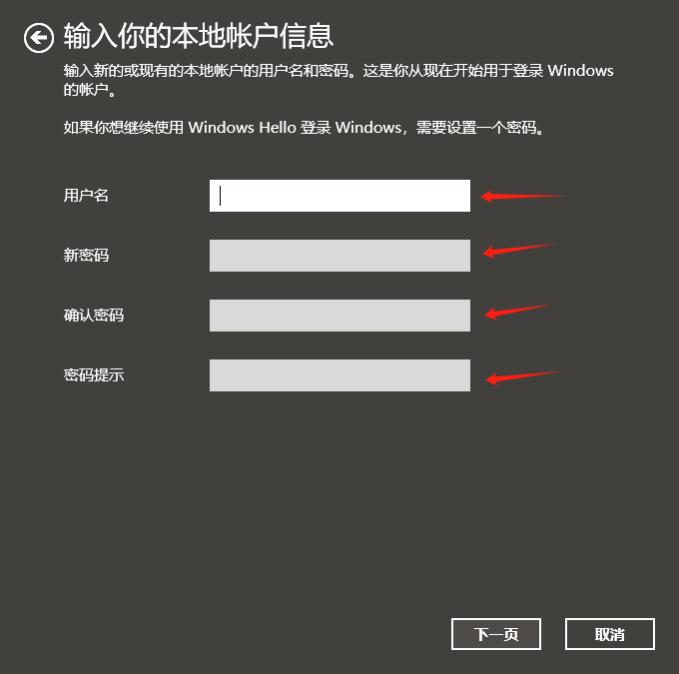Click the 用户名 label text
Image resolution: width=679 pixels, height=674 pixels.
tap(86, 196)
